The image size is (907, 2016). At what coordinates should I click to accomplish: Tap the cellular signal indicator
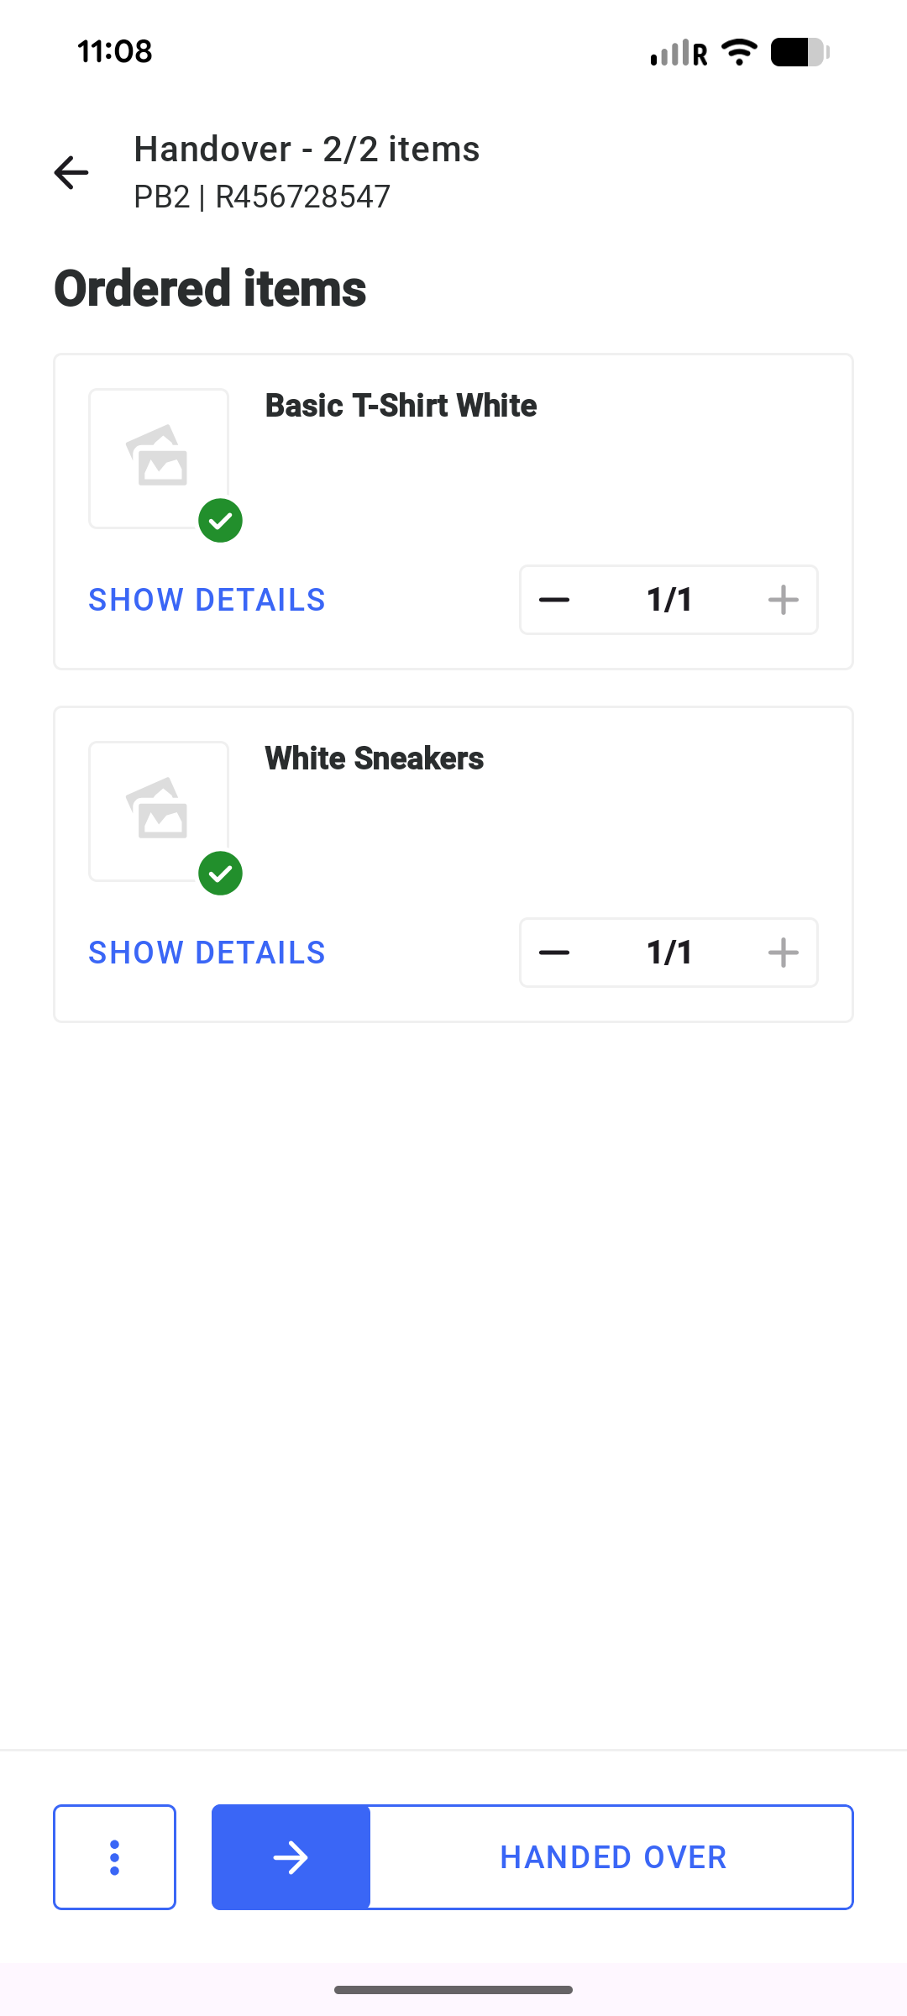677,52
